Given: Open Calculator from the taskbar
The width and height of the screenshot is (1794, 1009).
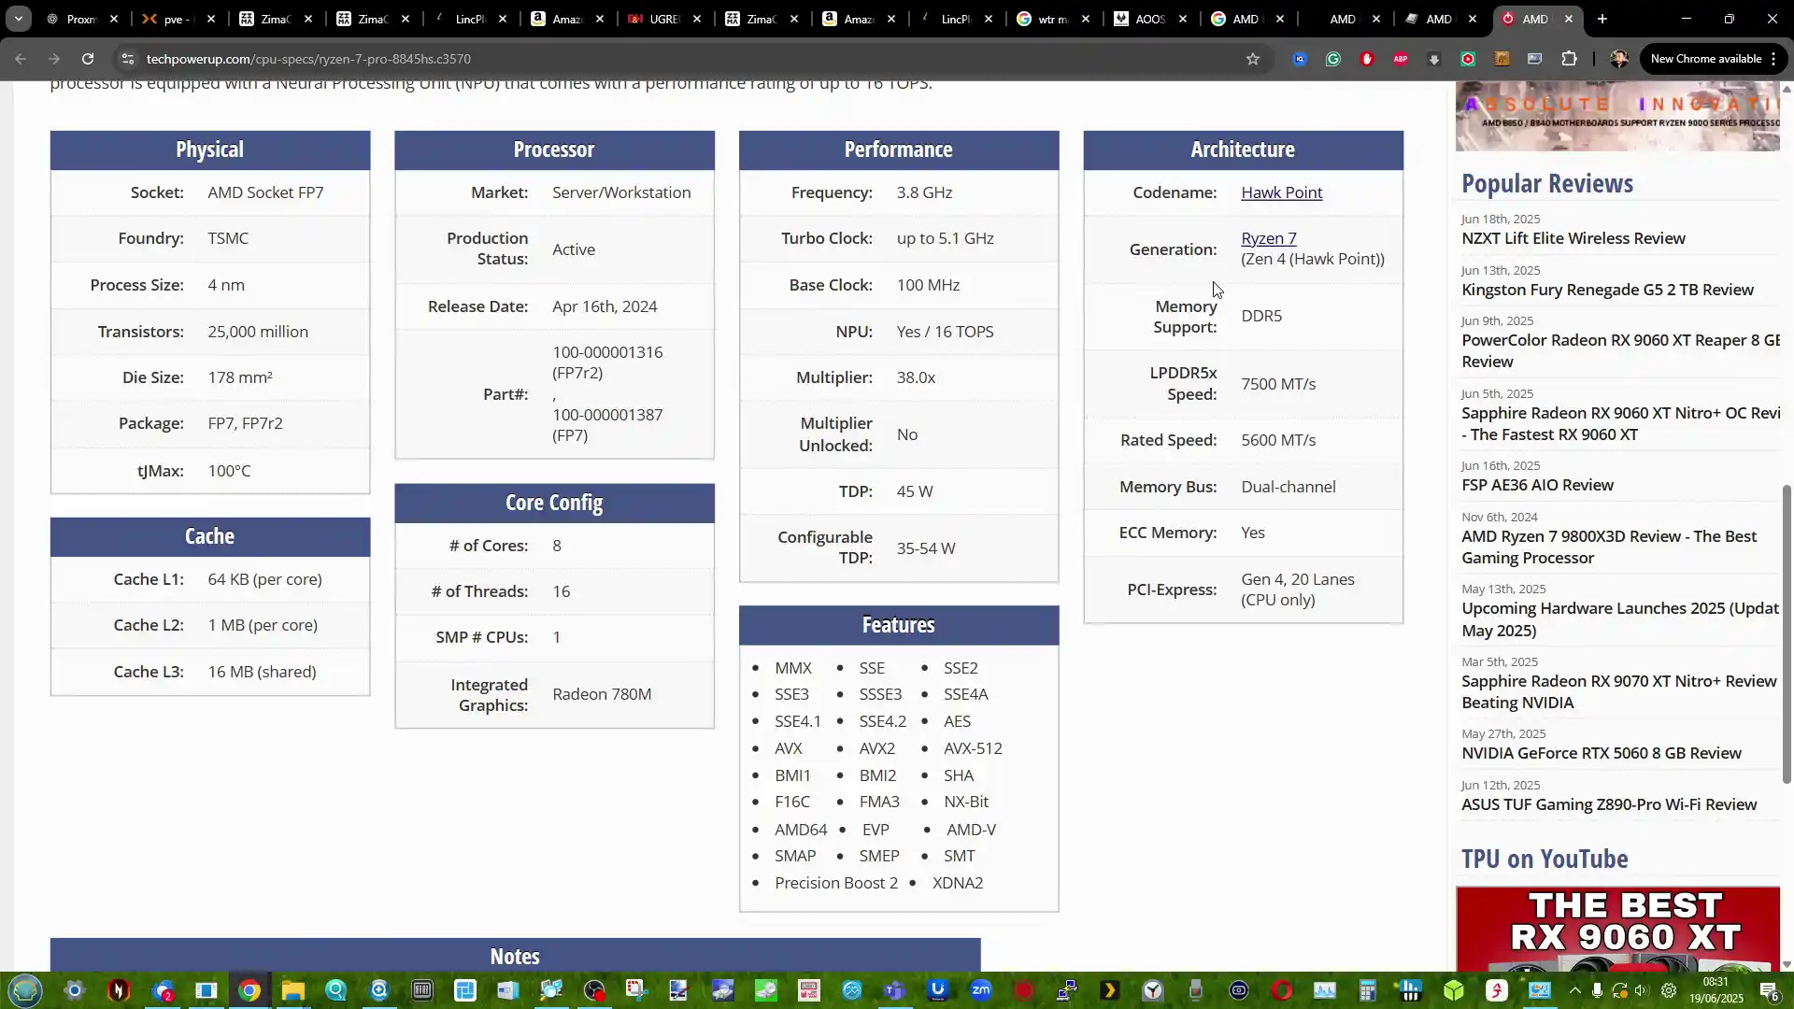Looking at the screenshot, I should (1368, 990).
